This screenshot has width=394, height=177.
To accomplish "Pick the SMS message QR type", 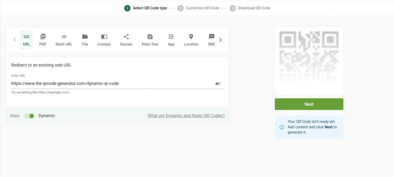I will [x=211, y=40].
